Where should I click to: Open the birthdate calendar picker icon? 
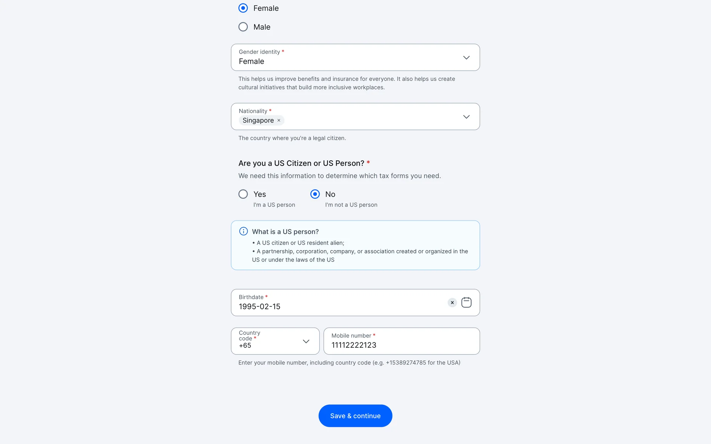click(466, 302)
